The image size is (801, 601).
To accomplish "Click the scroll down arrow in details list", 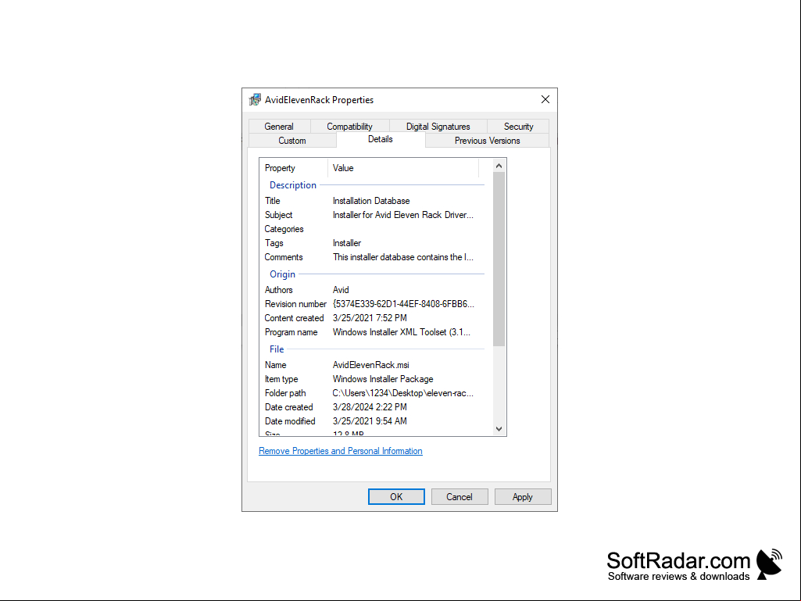I will 499,429.
